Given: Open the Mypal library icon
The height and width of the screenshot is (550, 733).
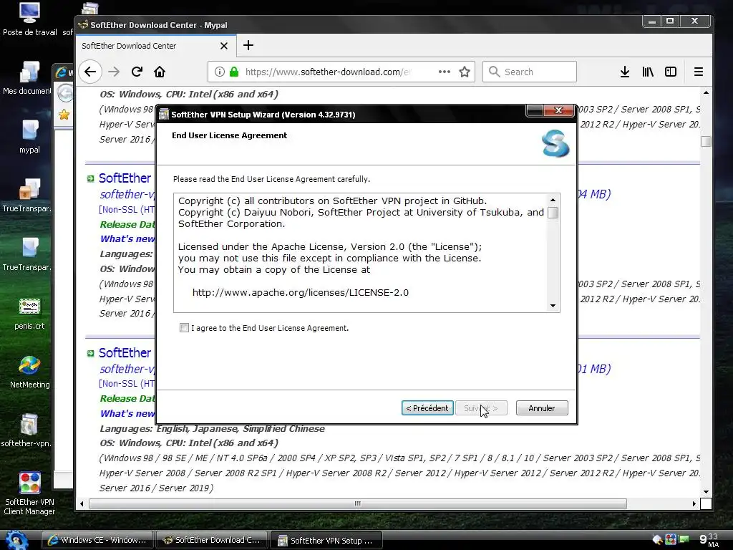Looking at the screenshot, I should [x=647, y=72].
